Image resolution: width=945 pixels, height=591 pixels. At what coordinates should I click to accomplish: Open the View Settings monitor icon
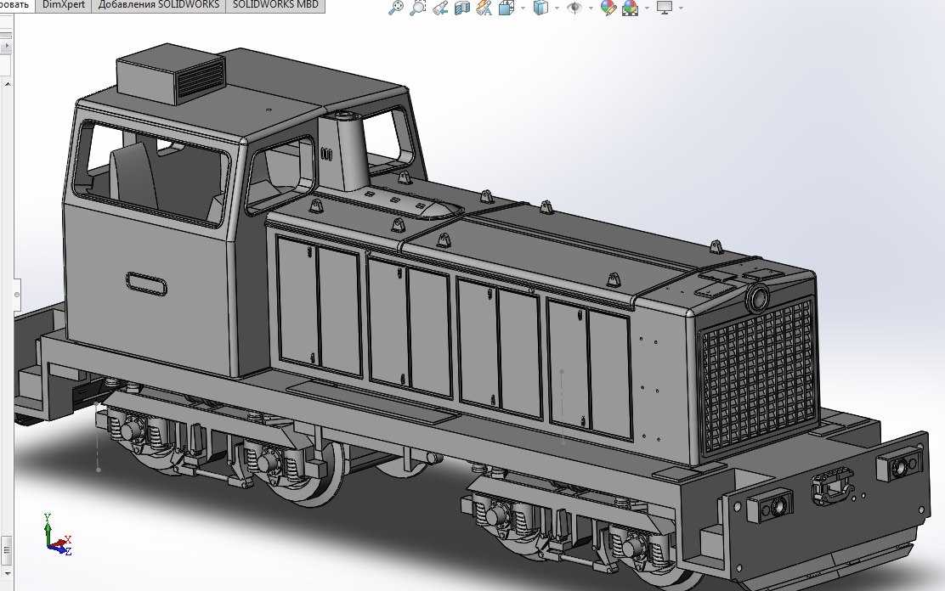click(665, 8)
